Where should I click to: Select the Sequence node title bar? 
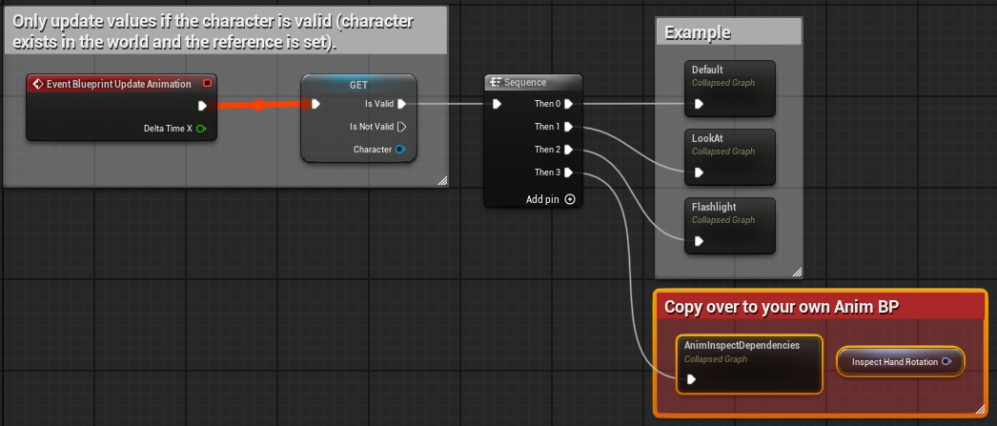(533, 83)
